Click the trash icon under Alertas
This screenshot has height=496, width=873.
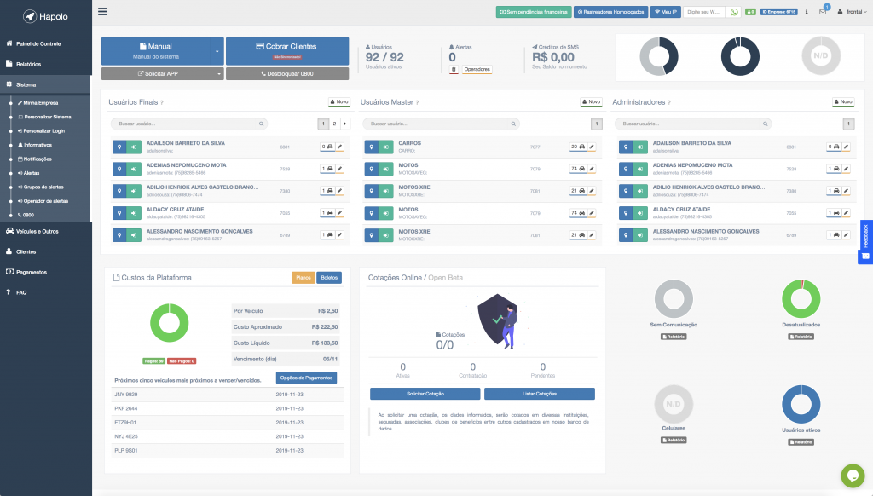pyautogui.click(x=454, y=69)
